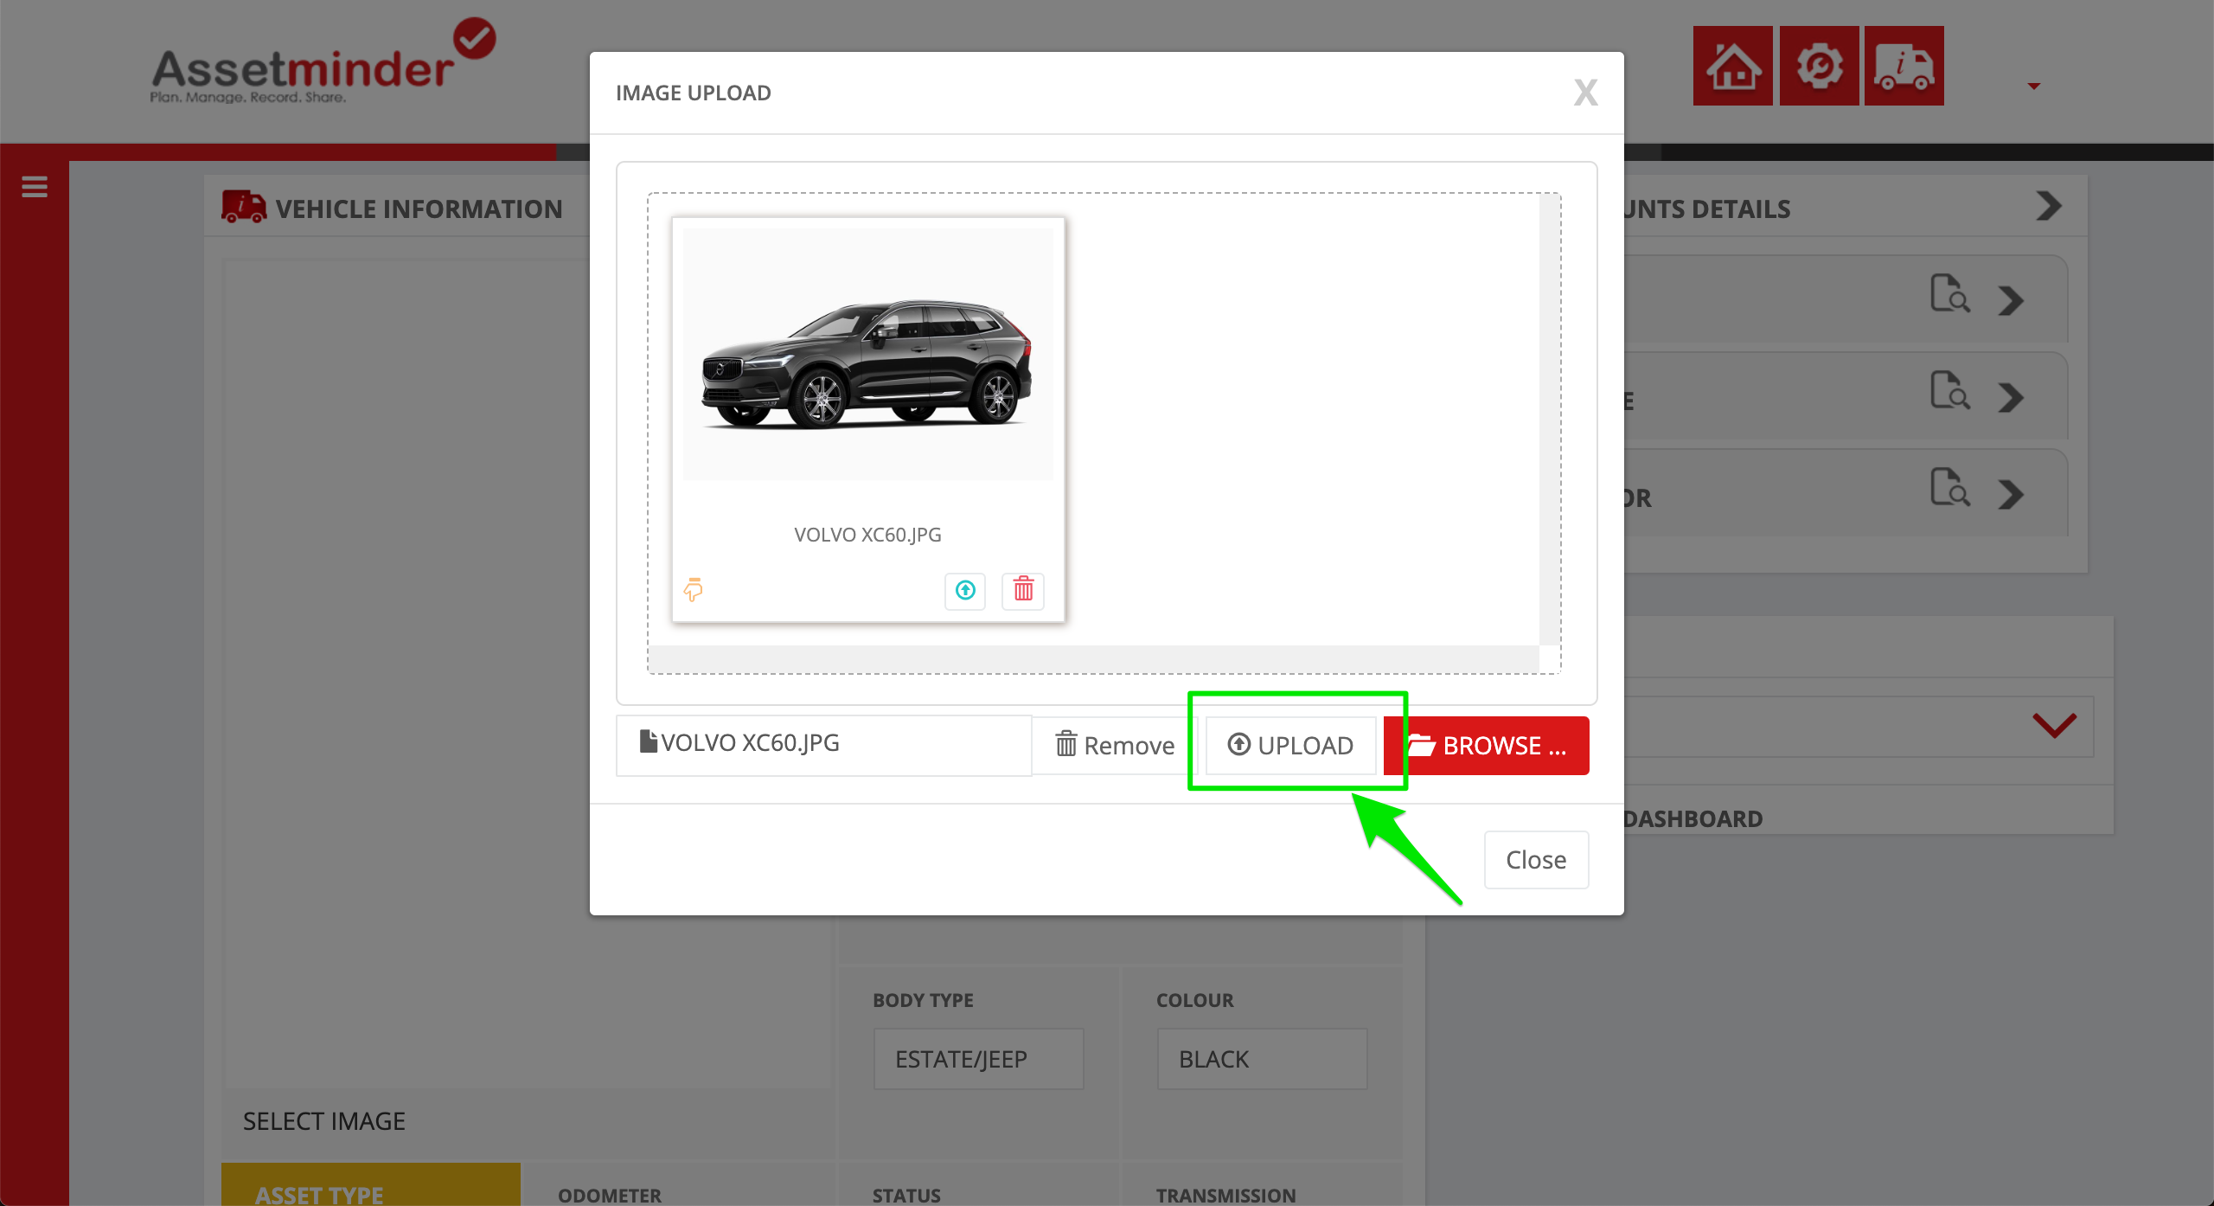Click the VEHICLE INFORMATION heading
The height and width of the screenshot is (1206, 2214).
pyautogui.click(x=419, y=208)
